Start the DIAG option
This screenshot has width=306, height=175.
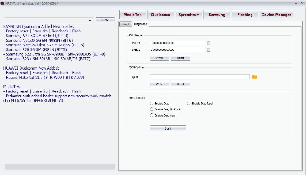tap(168, 128)
